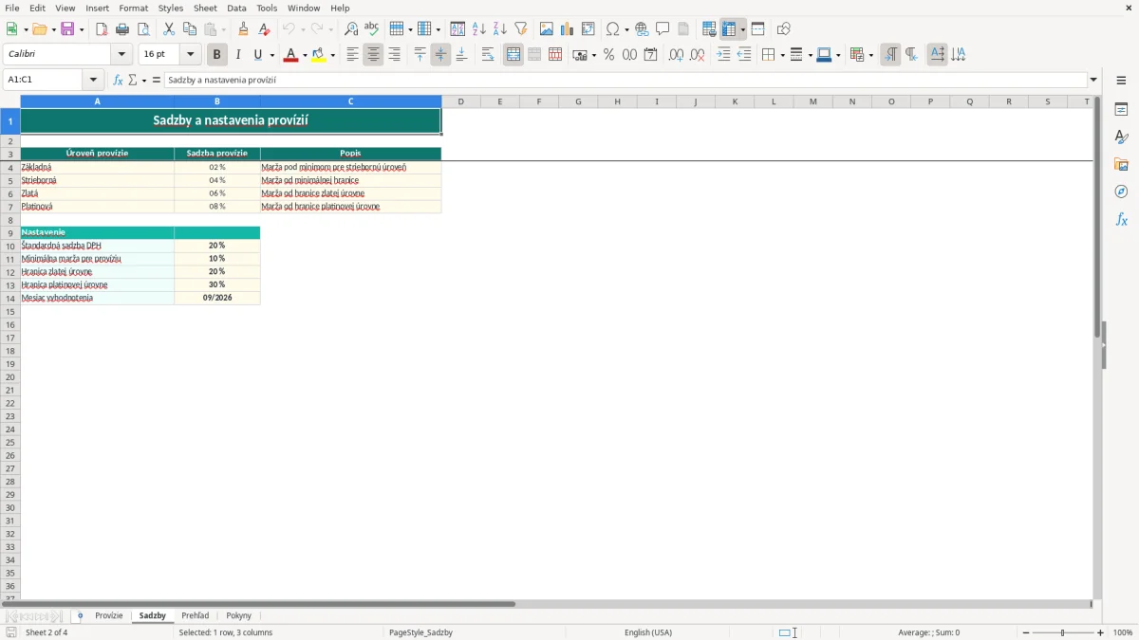The height and width of the screenshot is (640, 1139).
Task: Open the sidebar Properties panel
Action: 1121,109
